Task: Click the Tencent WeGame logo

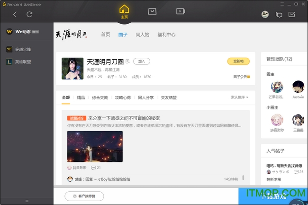Action: tap(22, 4)
